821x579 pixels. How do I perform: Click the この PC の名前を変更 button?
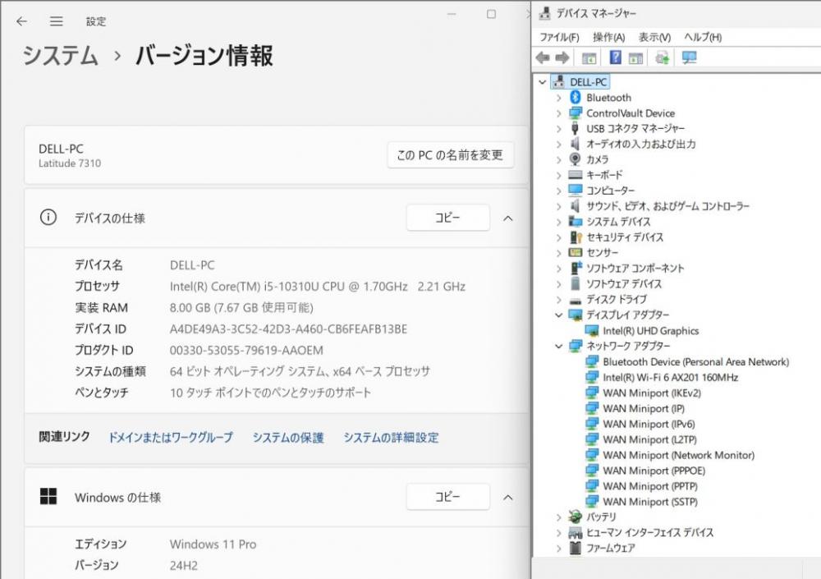point(450,155)
